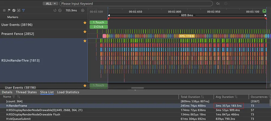Click the flag marker toolbar icon
271x121 pixels.
coord(9,11)
